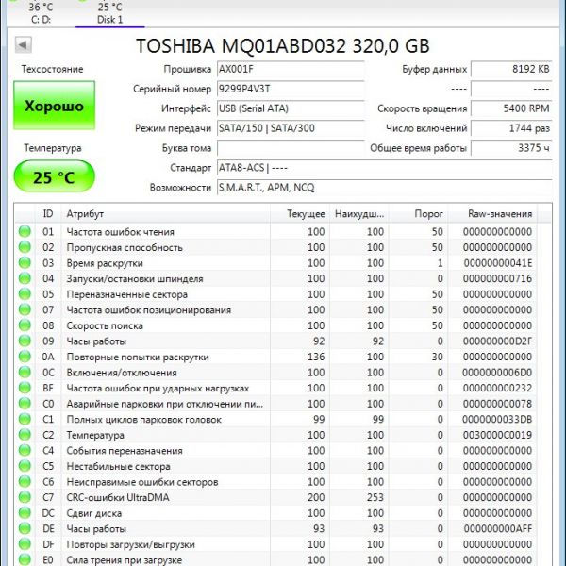Click status icon of attribute 0C
566x566 pixels.
click(x=25, y=373)
